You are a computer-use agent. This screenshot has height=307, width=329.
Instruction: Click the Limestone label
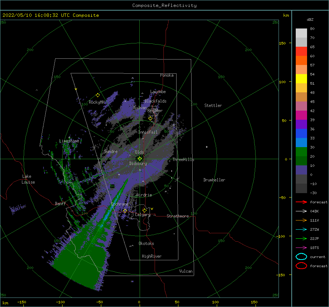(69, 141)
